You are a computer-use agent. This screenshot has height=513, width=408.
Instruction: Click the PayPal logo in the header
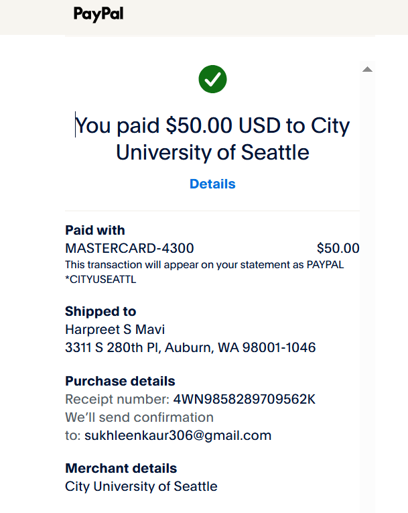tap(98, 14)
